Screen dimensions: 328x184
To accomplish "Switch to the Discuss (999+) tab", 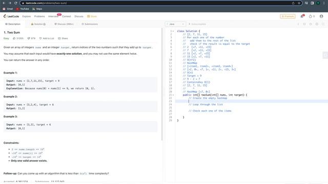I will (64, 24).
